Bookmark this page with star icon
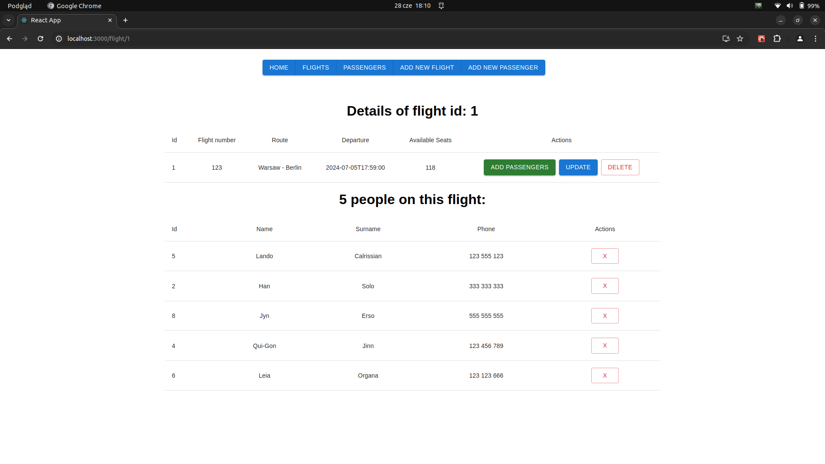The width and height of the screenshot is (825, 464). (x=740, y=39)
